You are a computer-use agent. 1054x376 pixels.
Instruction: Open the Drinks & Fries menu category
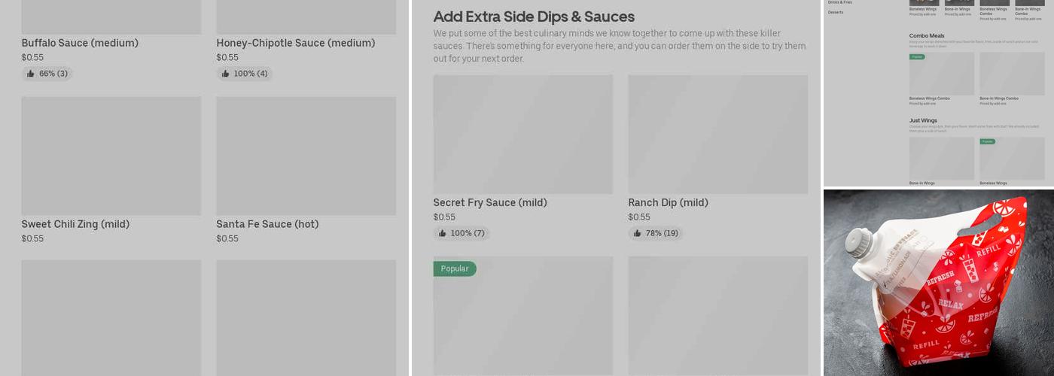point(840,2)
